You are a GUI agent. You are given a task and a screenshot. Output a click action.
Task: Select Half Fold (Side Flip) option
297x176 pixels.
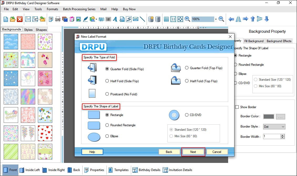107,81
